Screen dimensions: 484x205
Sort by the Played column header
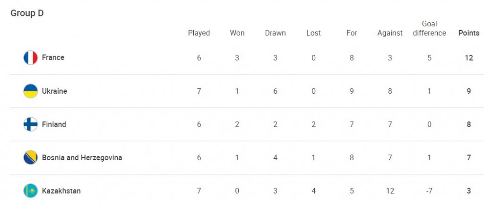coord(199,33)
